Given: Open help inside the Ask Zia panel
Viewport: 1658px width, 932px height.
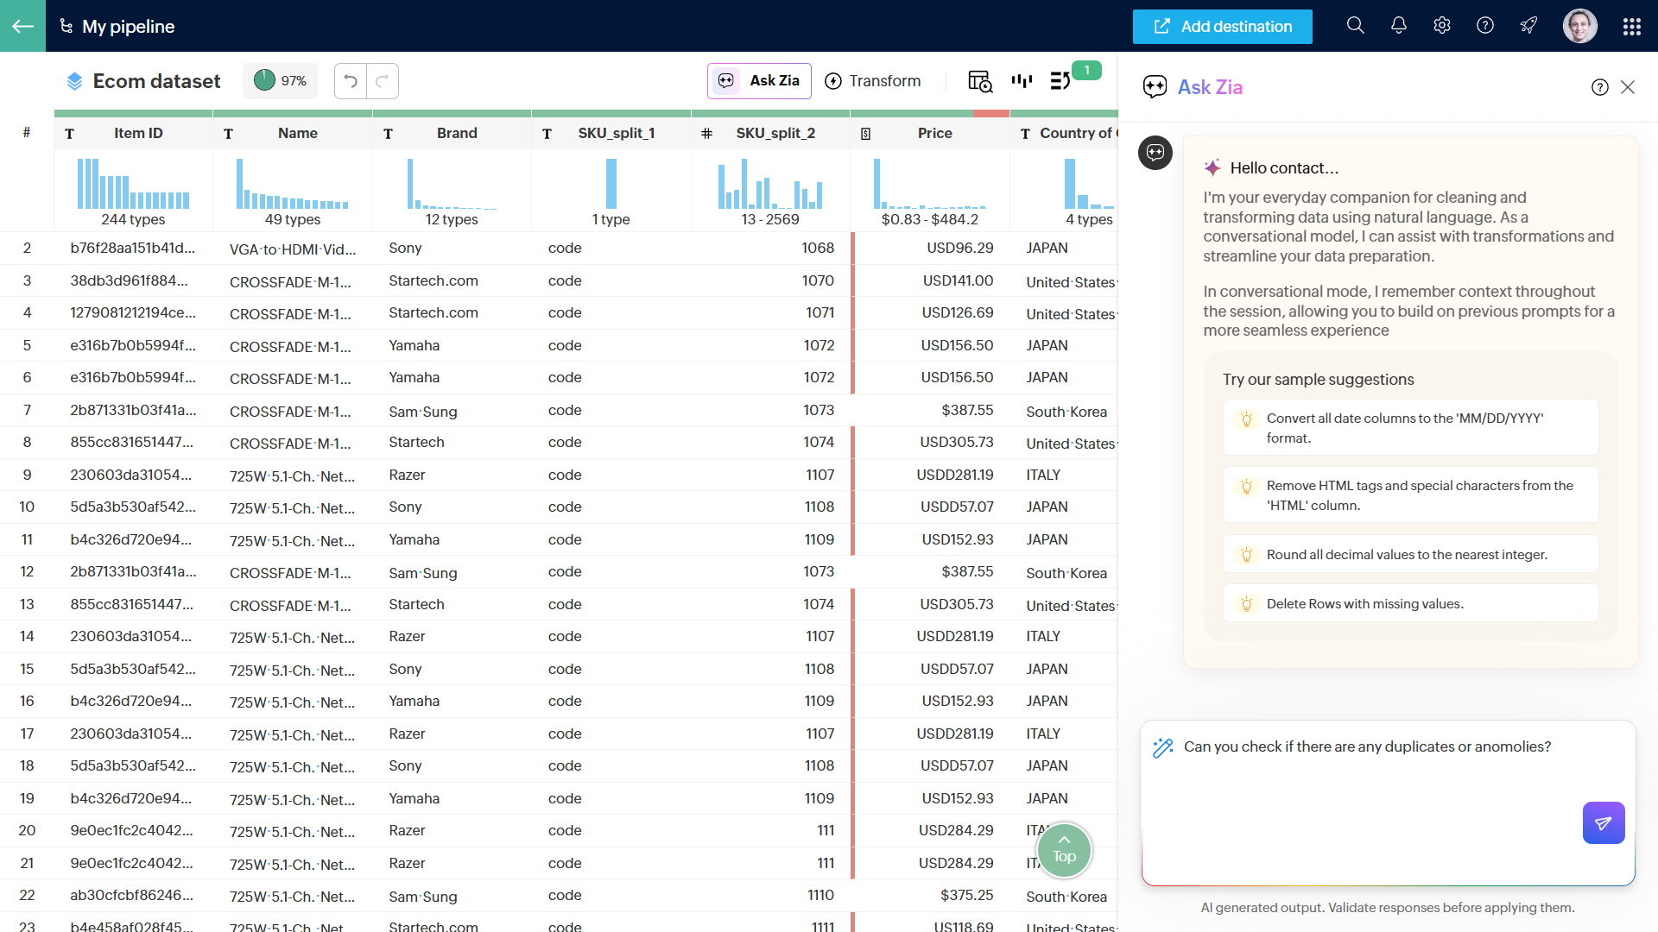Looking at the screenshot, I should (1600, 87).
